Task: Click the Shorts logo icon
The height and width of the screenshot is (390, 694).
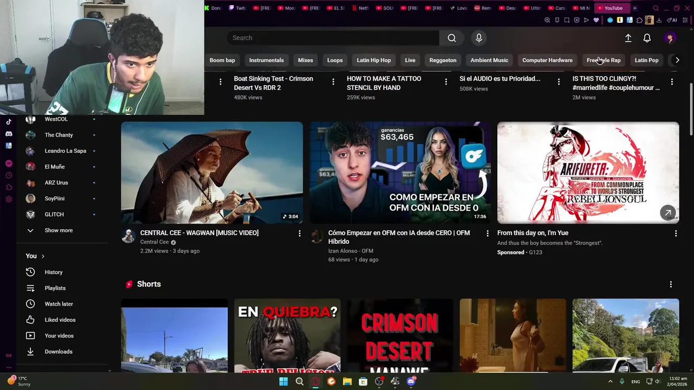Action: [129, 284]
